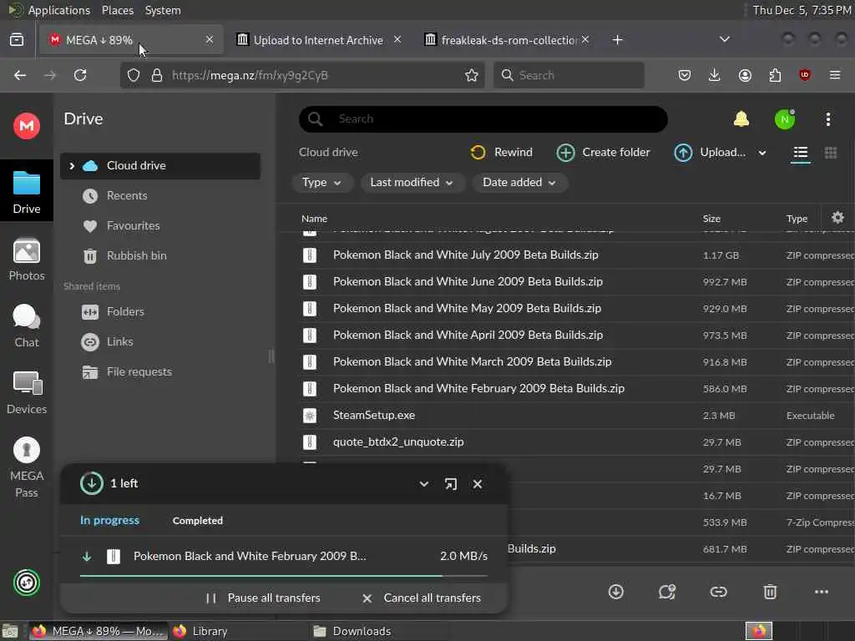Click the get link icon in action bar
The height and width of the screenshot is (641, 855).
718,592
